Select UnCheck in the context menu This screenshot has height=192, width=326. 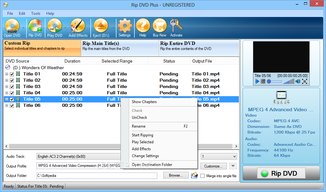[x=159, y=118]
